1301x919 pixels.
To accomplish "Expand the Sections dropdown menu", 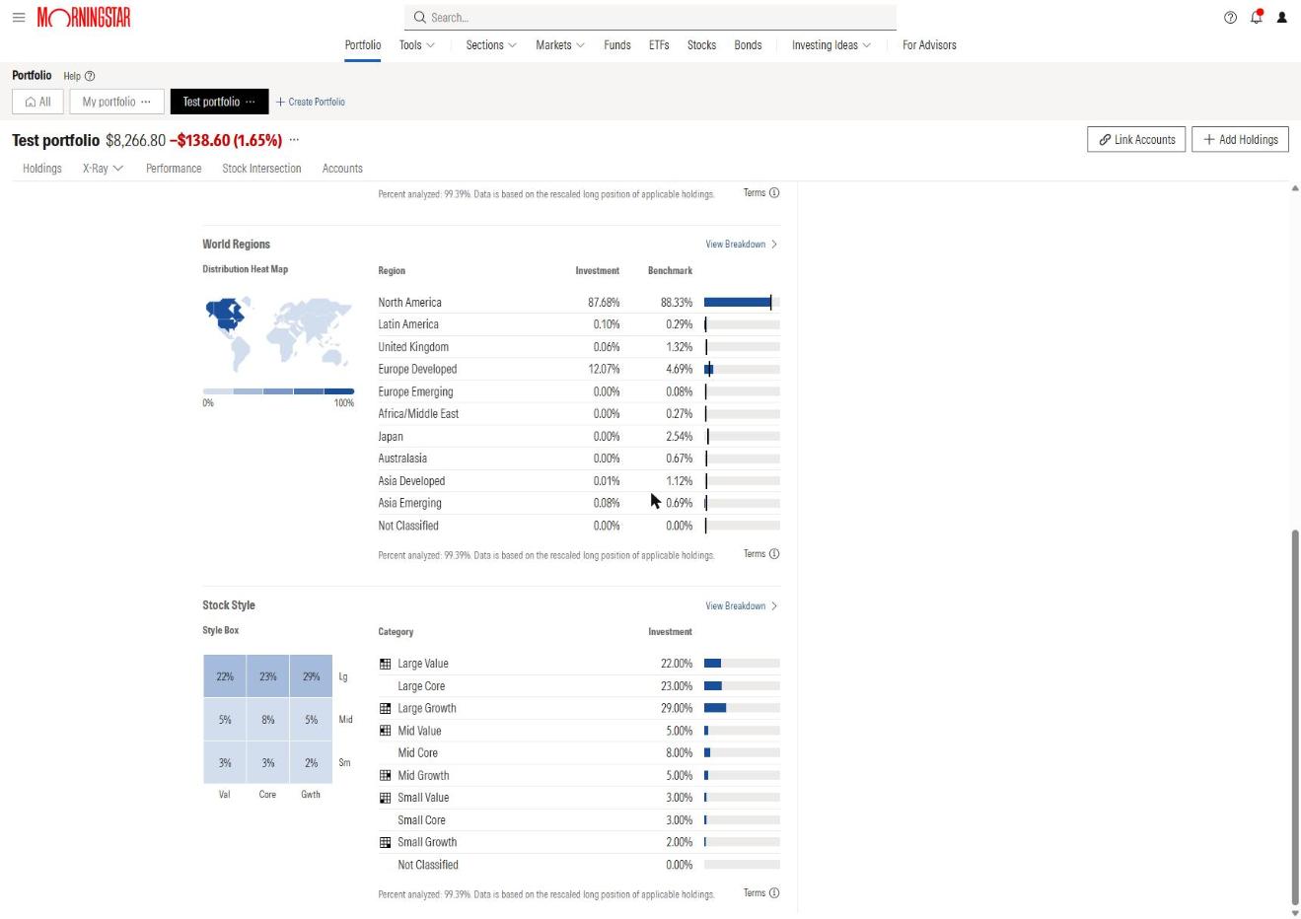I will 491,45.
